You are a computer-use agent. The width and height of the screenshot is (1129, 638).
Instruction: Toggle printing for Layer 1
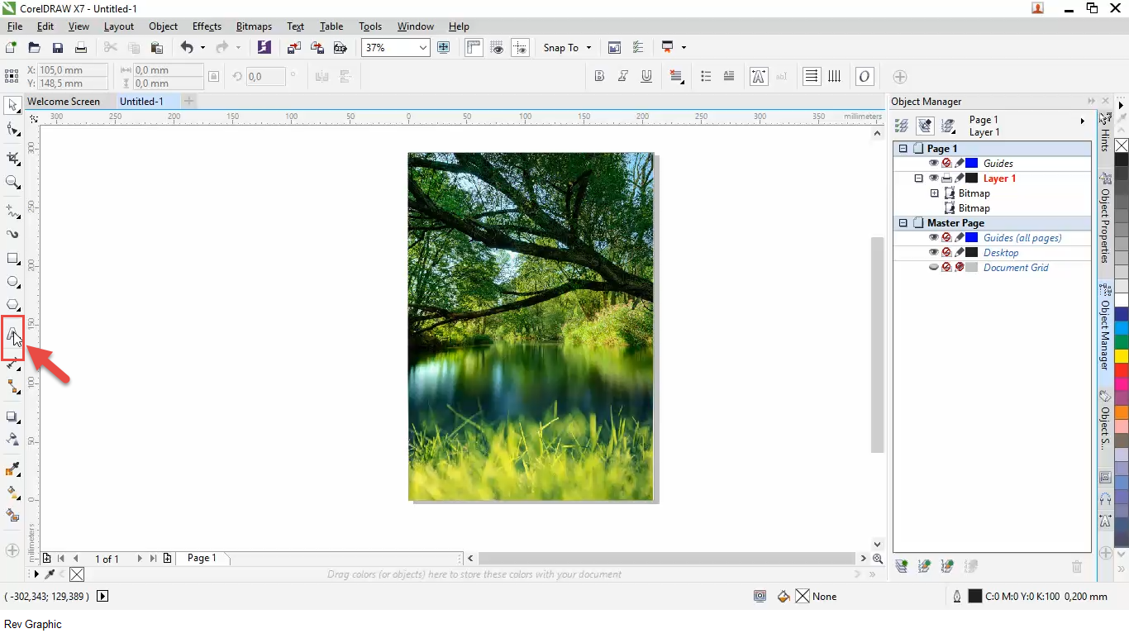coord(947,179)
